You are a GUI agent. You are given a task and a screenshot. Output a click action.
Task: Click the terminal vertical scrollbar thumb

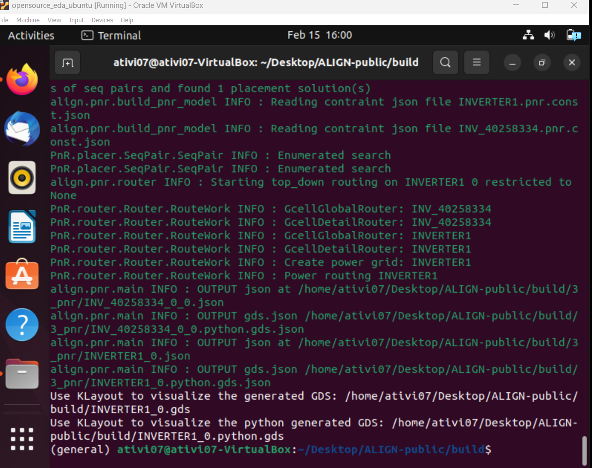click(584, 451)
